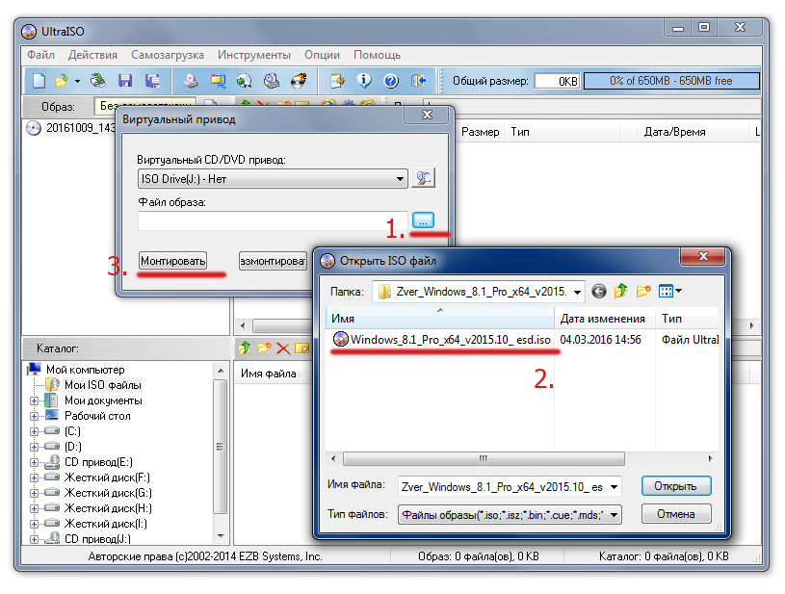Create new folder in Open ISO dialog

(x=643, y=291)
